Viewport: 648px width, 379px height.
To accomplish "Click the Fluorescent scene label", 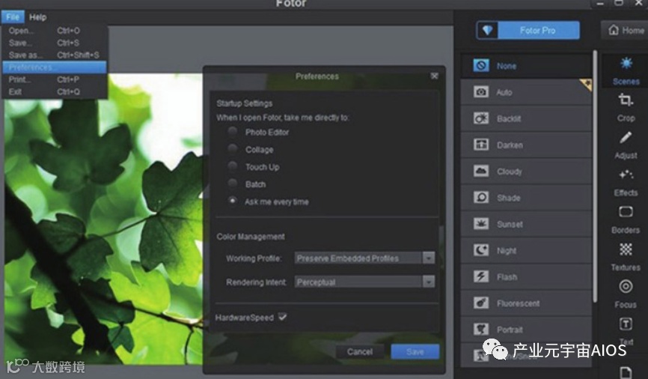I will coord(519,303).
